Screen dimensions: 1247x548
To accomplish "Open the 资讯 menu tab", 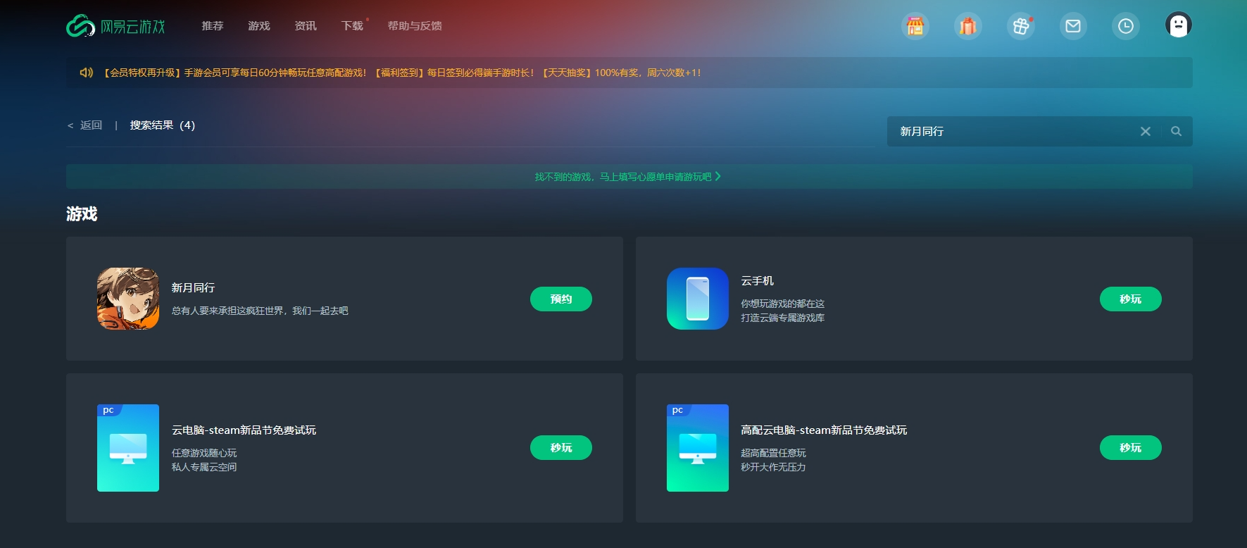I will tap(305, 26).
